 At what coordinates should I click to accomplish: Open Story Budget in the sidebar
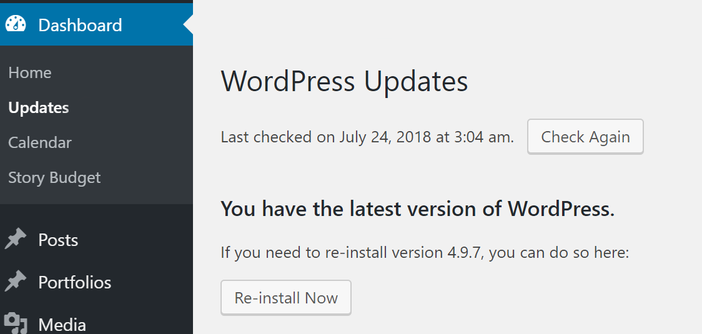pos(54,178)
